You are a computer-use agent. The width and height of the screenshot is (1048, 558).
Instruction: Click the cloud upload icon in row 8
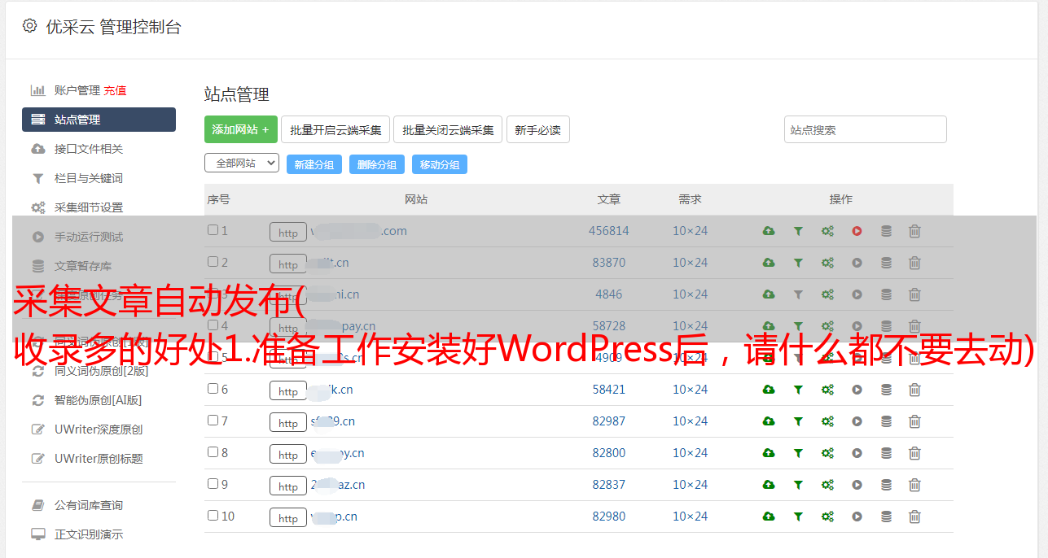point(768,453)
